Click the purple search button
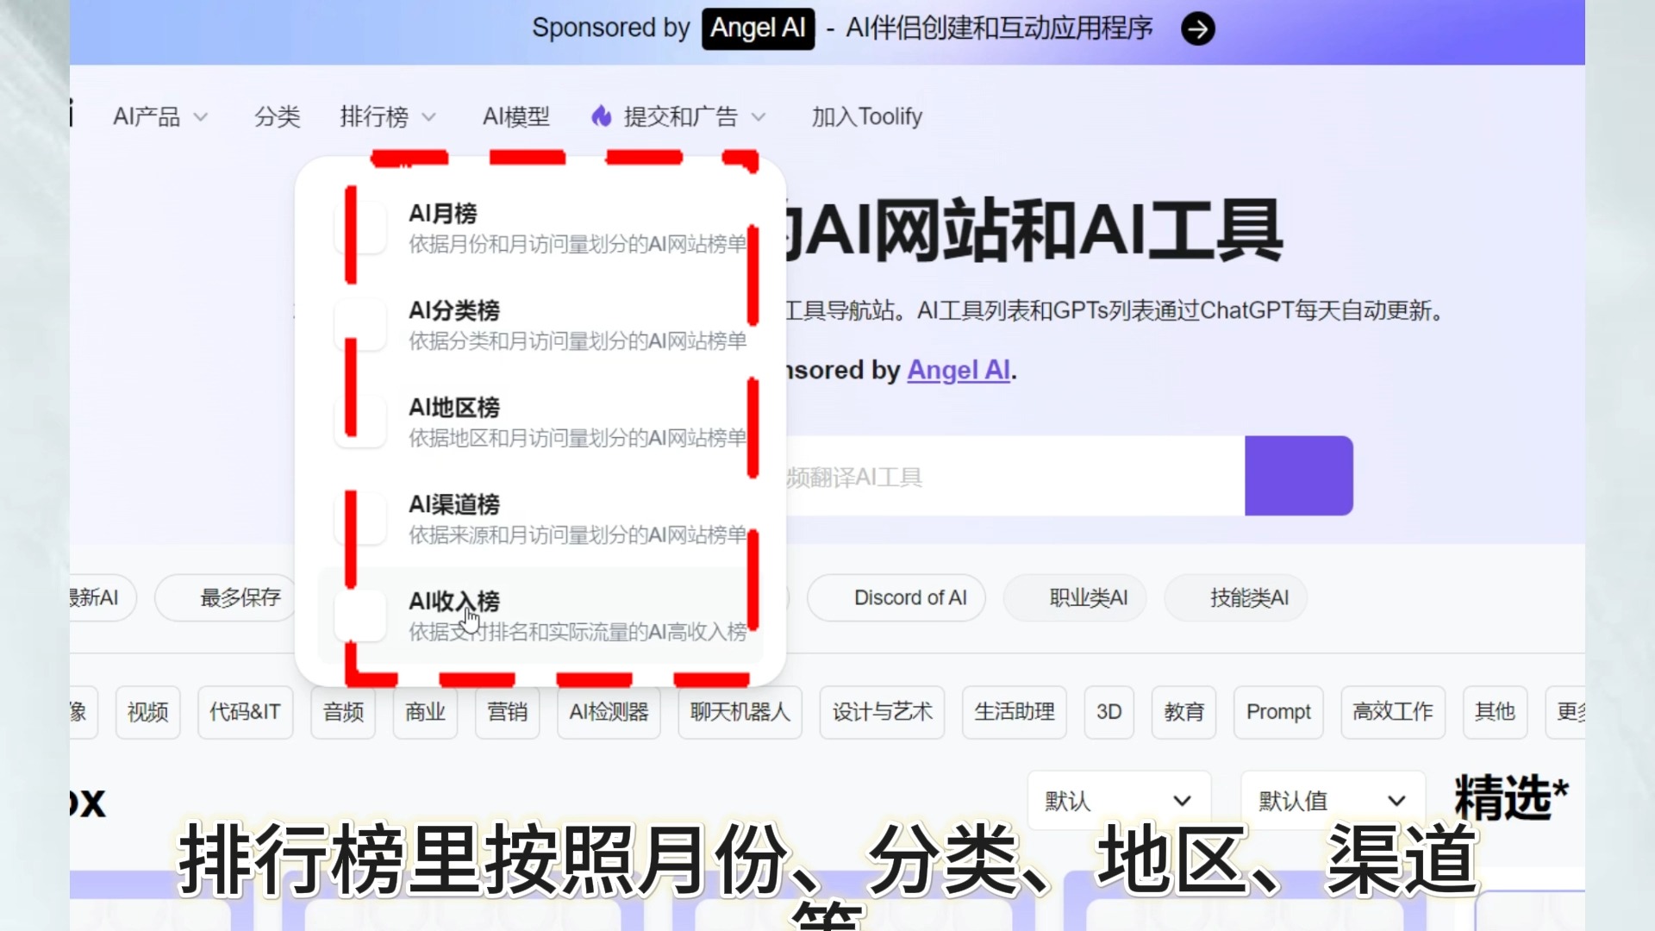The image size is (1655, 931). pyautogui.click(x=1299, y=476)
